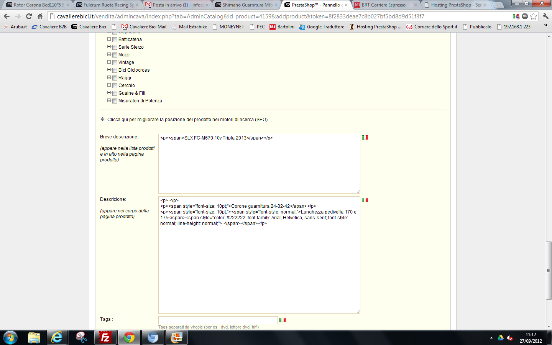Open the Pubblicalo bookmark
The image size is (552, 345).
477,27
